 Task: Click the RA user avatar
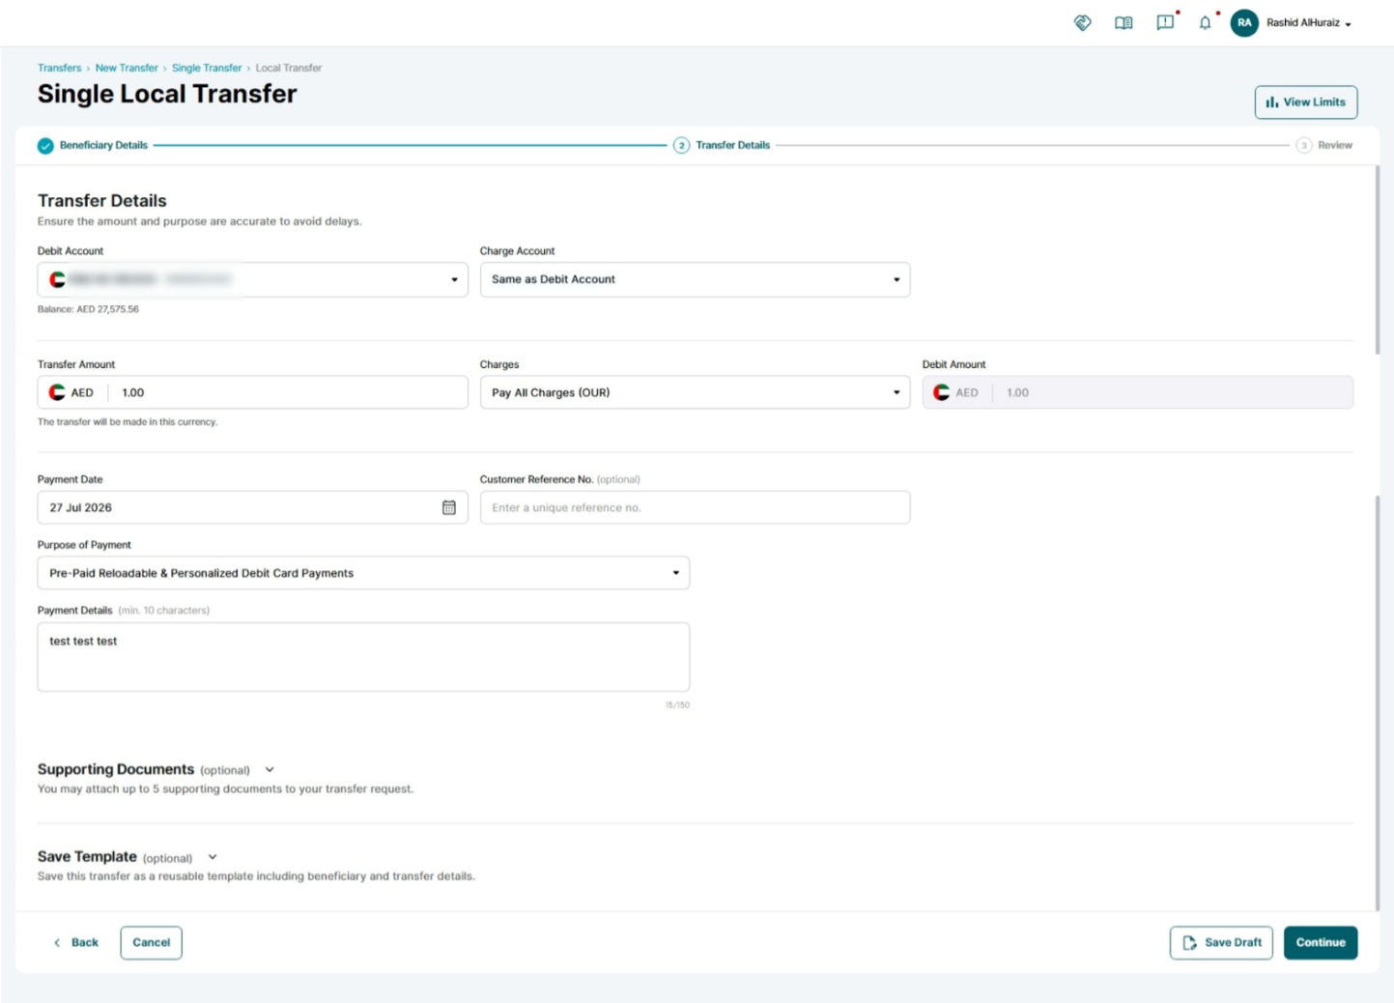[1244, 22]
